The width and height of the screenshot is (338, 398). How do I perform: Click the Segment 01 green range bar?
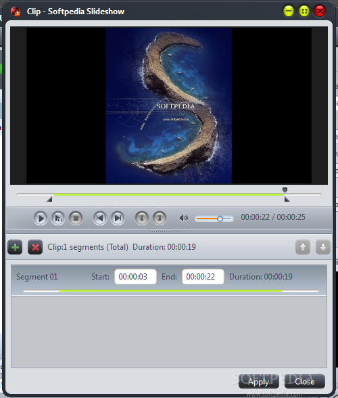[171, 291]
